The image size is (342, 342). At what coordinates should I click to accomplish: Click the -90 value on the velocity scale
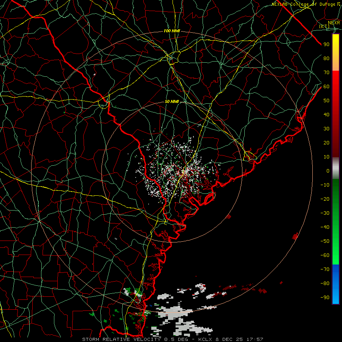[x=325, y=297]
